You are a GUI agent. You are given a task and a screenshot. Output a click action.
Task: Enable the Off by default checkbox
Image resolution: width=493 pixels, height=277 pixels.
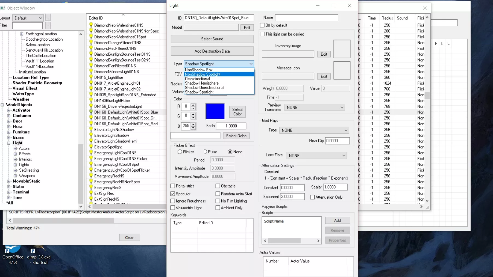click(262, 25)
